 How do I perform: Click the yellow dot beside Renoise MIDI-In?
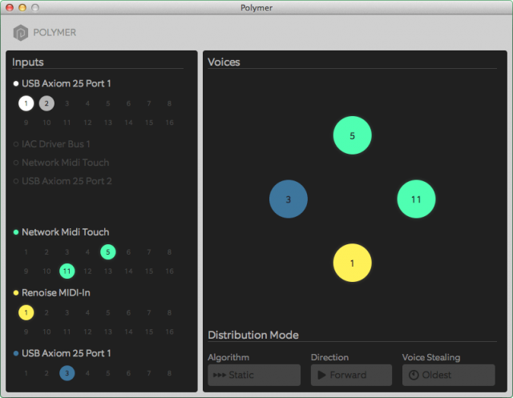(16, 293)
